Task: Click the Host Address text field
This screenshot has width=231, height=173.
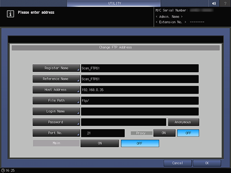Action: tap(140, 90)
